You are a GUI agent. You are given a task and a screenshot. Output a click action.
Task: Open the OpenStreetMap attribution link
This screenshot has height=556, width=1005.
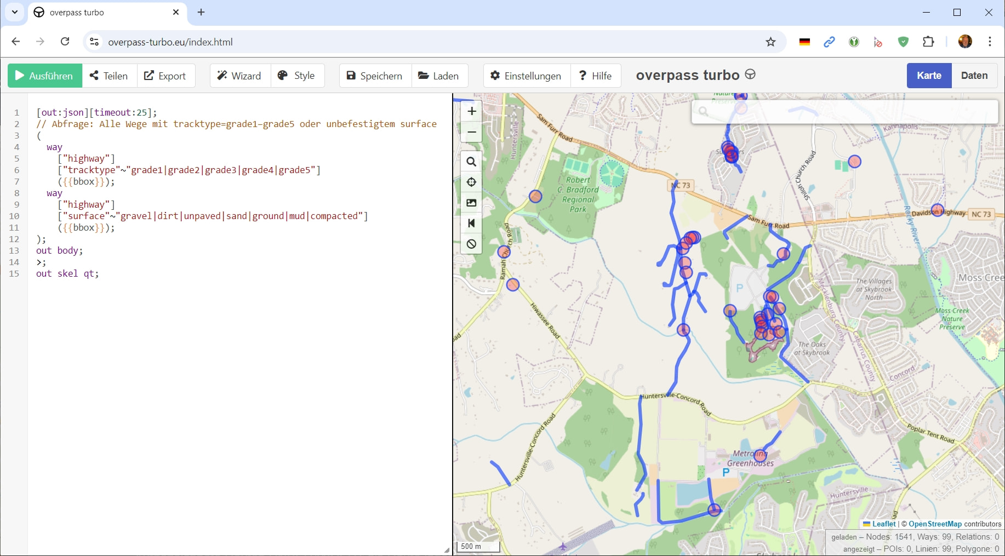click(x=935, y=524)
